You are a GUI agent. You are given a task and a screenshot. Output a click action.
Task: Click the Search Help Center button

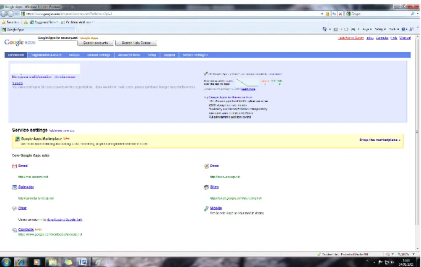(136, 43)
